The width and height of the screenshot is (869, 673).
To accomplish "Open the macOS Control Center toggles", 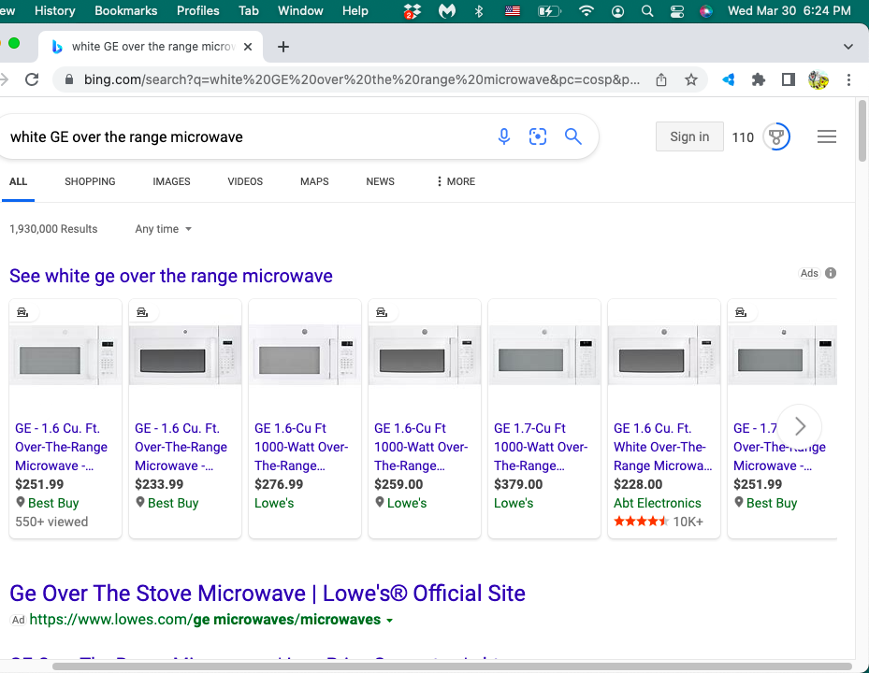I will 677,11.
